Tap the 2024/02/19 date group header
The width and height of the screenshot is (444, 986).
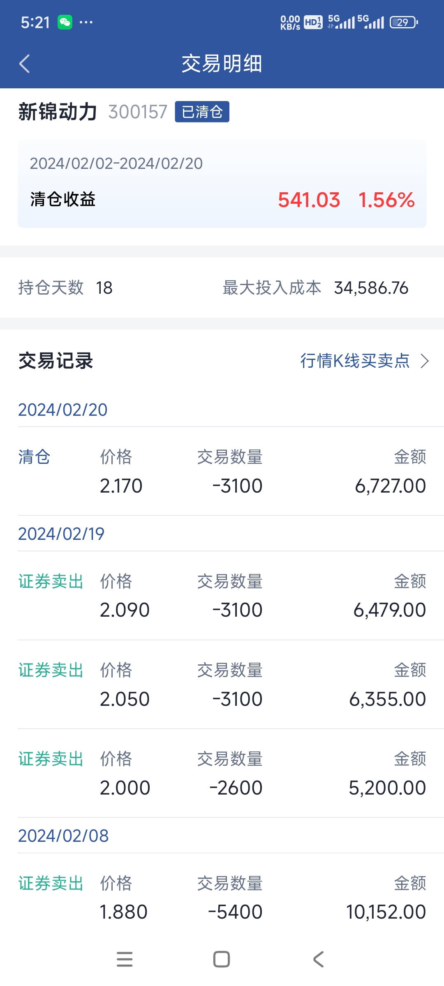coord(61,534)
